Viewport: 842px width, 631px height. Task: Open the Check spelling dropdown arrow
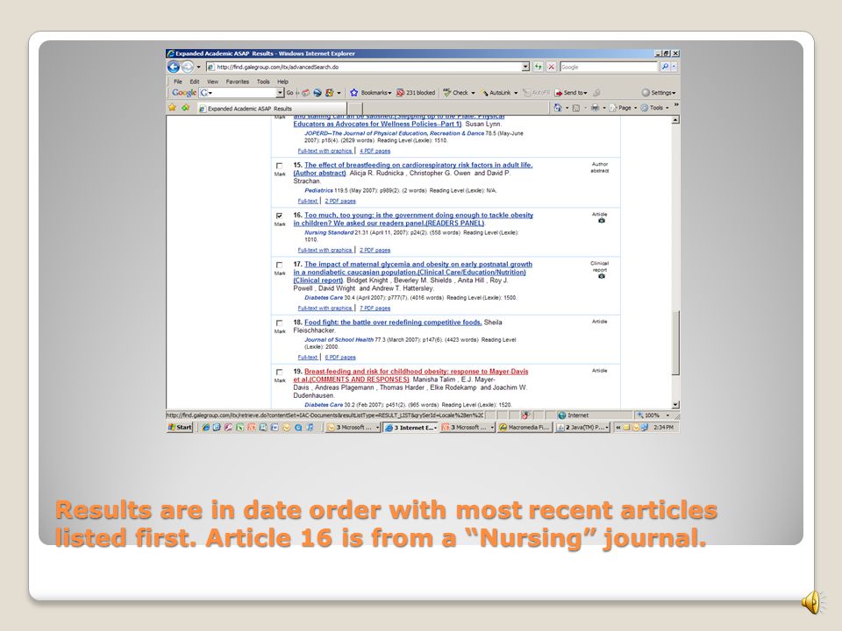coord(473,93)
